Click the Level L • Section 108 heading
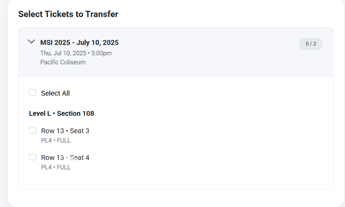 click(x=62, y=113)
